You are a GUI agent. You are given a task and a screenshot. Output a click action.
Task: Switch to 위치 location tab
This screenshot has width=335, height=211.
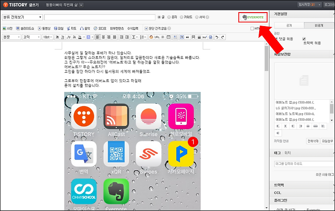pyautogui.click(x=288, y=153)
